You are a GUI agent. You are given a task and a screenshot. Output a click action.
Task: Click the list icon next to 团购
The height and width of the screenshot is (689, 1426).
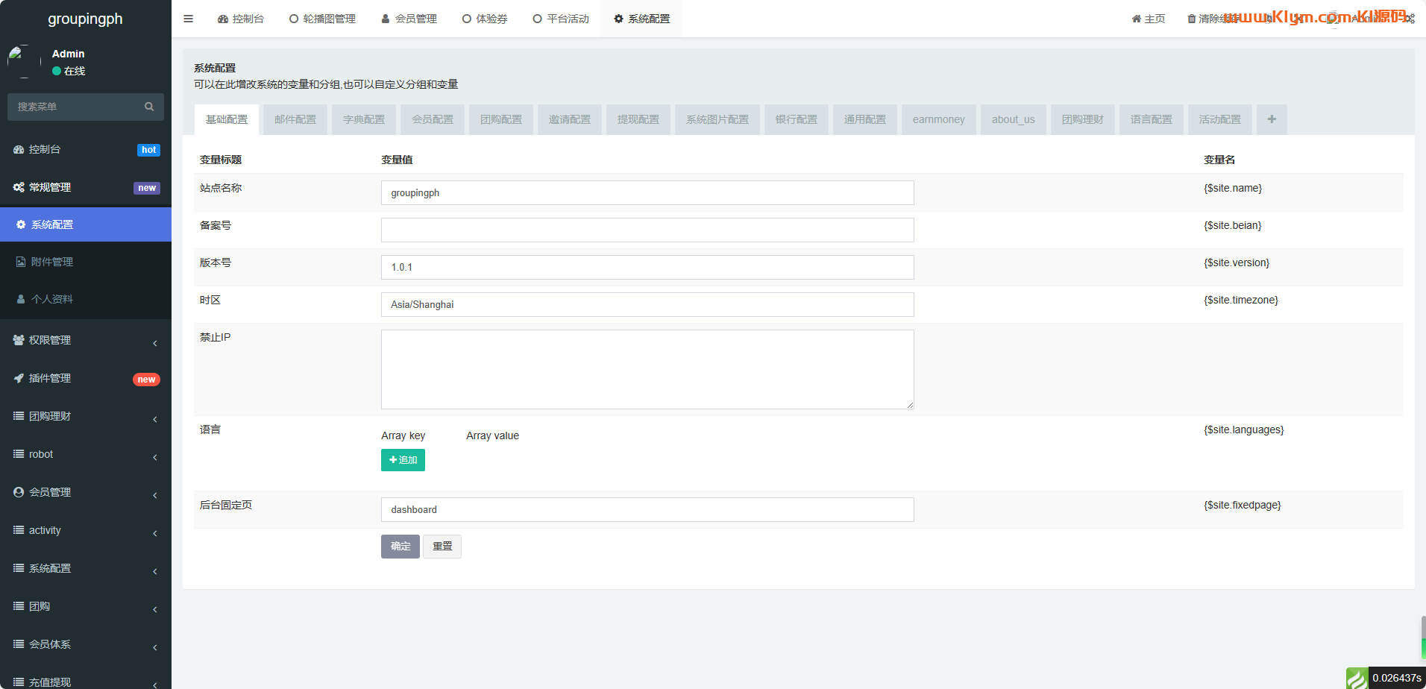[19, 606]
